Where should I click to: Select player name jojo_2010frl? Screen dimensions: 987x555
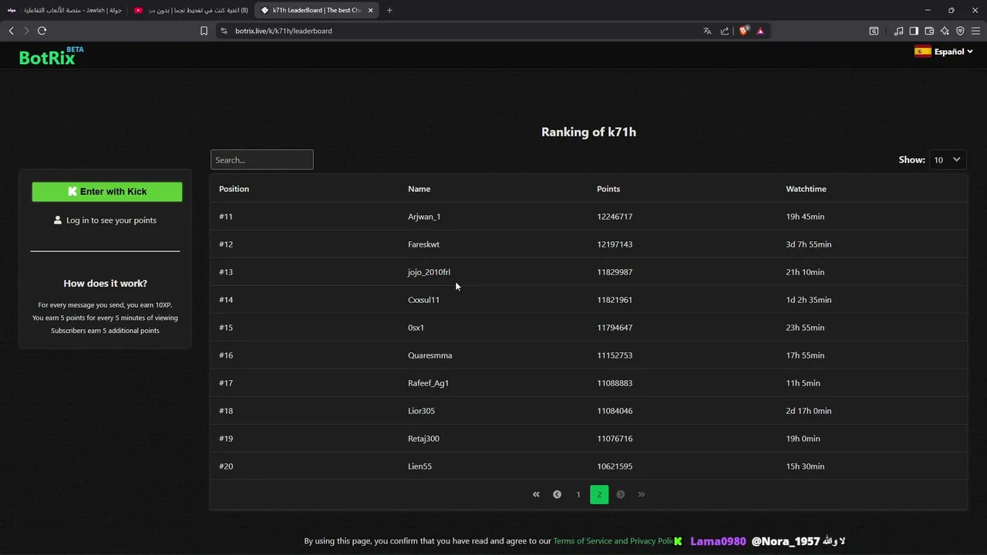(429, 272)
